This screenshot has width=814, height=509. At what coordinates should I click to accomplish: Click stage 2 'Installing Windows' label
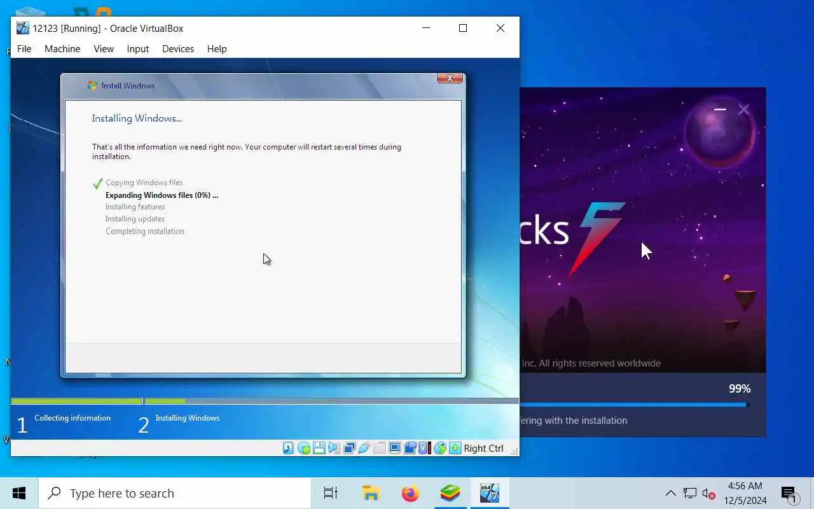click(x=187, y=418)
